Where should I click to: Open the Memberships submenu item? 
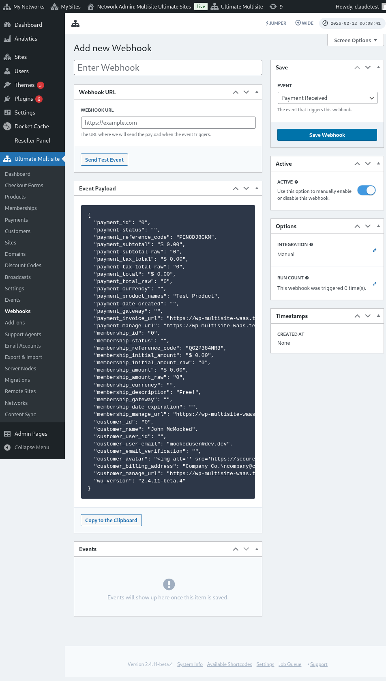[x=21, y=208]
